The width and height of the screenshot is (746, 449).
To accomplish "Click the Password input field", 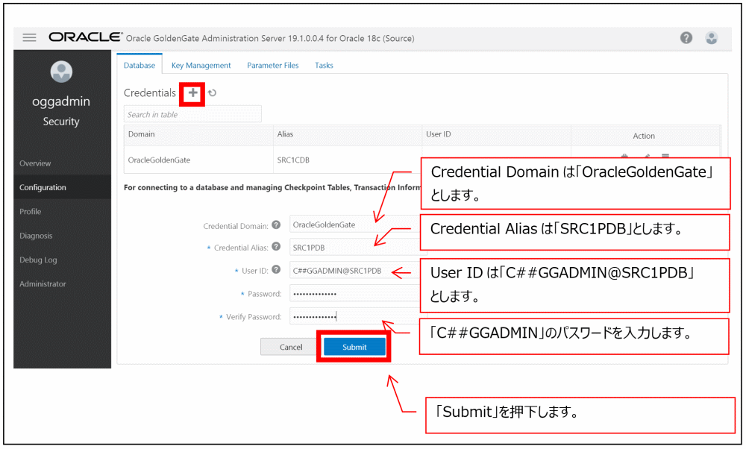I will click(x=355, y=293).
